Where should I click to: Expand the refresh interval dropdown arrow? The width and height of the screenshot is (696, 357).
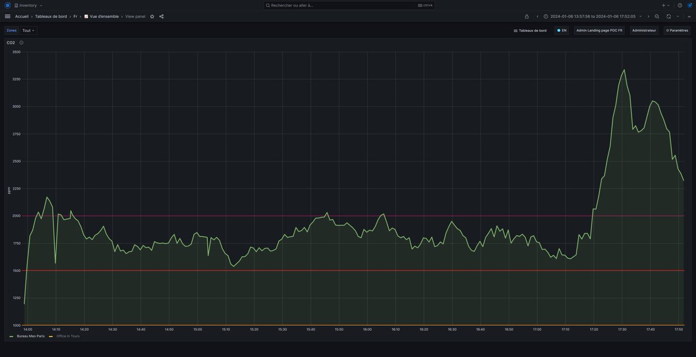point(677,16)
